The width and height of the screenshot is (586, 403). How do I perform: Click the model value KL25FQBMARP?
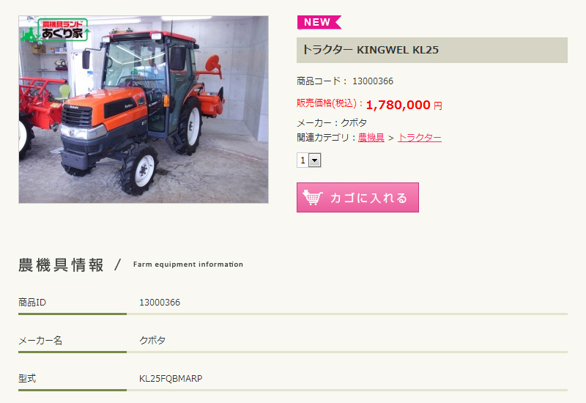[x=171, y=379]
